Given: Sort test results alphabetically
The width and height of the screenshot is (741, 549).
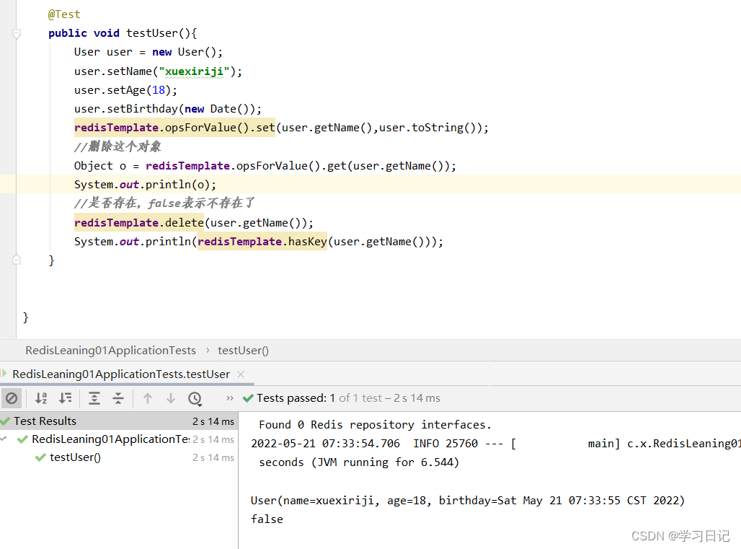Looking at the screenshot, I should click(41, 398).
